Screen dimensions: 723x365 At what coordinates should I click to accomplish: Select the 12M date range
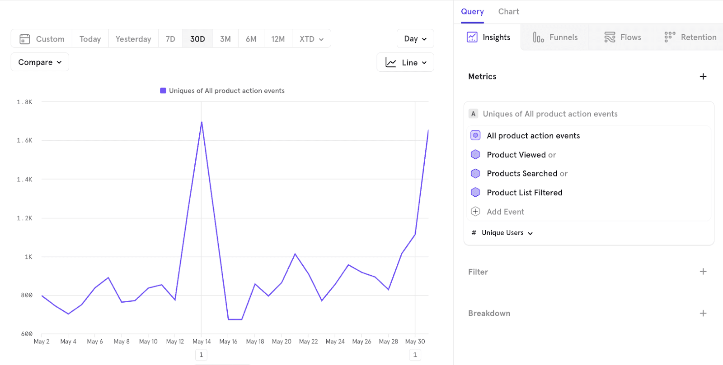pyautogui.click(x=278, y=39)
